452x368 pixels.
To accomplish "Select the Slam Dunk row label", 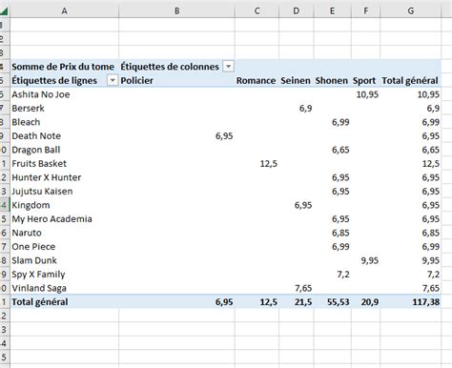I will pyautogui.click(x=34, y=260).
